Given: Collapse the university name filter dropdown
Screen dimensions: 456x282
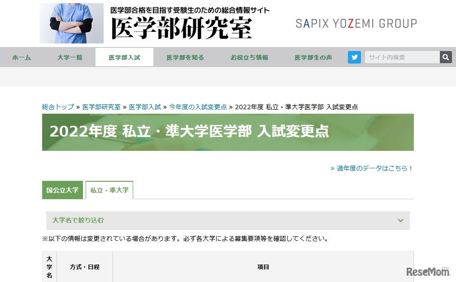Looking at the screenshot, I should (x=401, y=220).
